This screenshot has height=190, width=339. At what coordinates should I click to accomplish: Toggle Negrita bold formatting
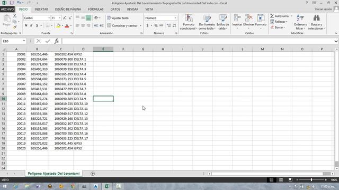coord(26,26)
